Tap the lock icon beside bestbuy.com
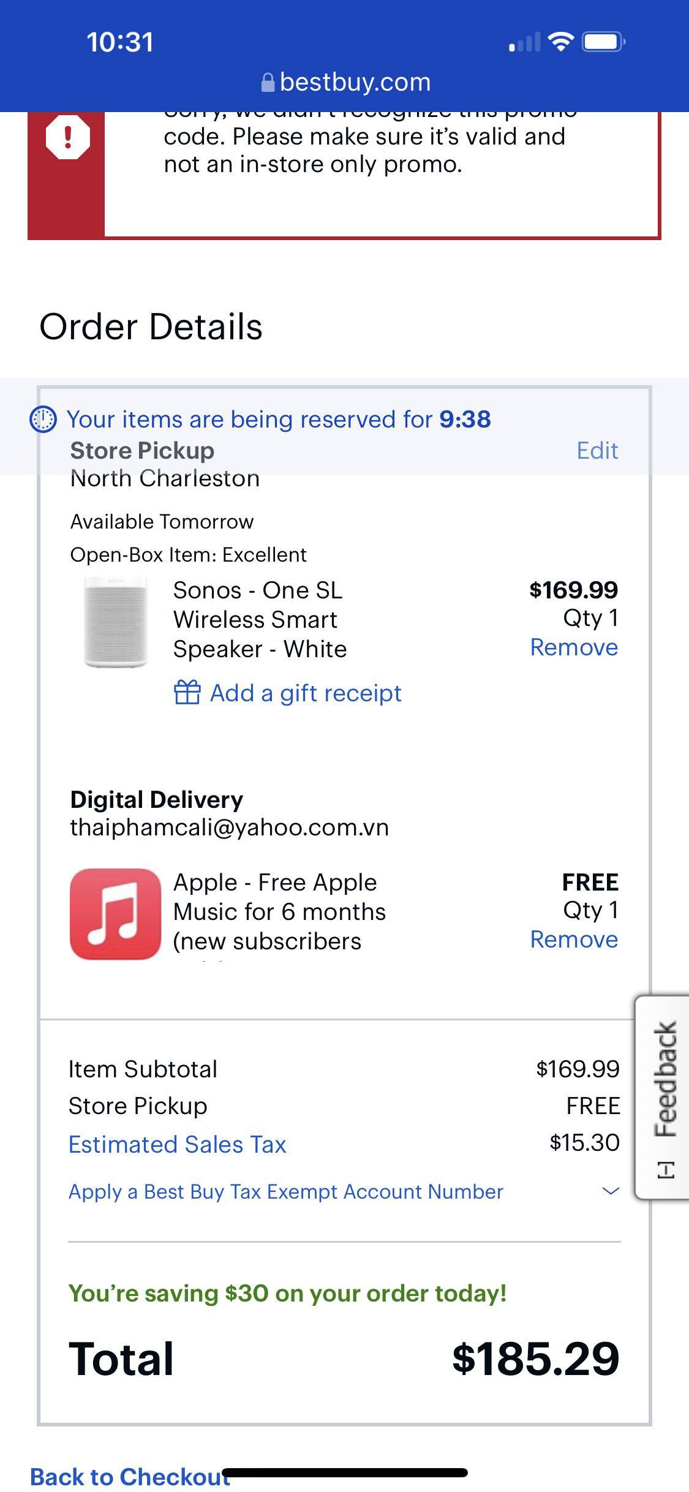Viewport: 689px width, 1492px height. [268, 83]
